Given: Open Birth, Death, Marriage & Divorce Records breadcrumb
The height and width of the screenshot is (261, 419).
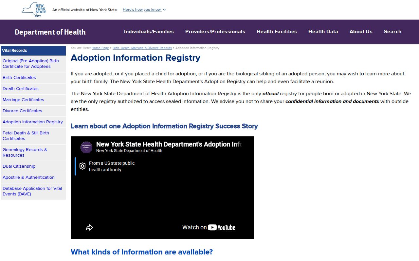Looking at the screenshot, I should click(x=142, y=48).
